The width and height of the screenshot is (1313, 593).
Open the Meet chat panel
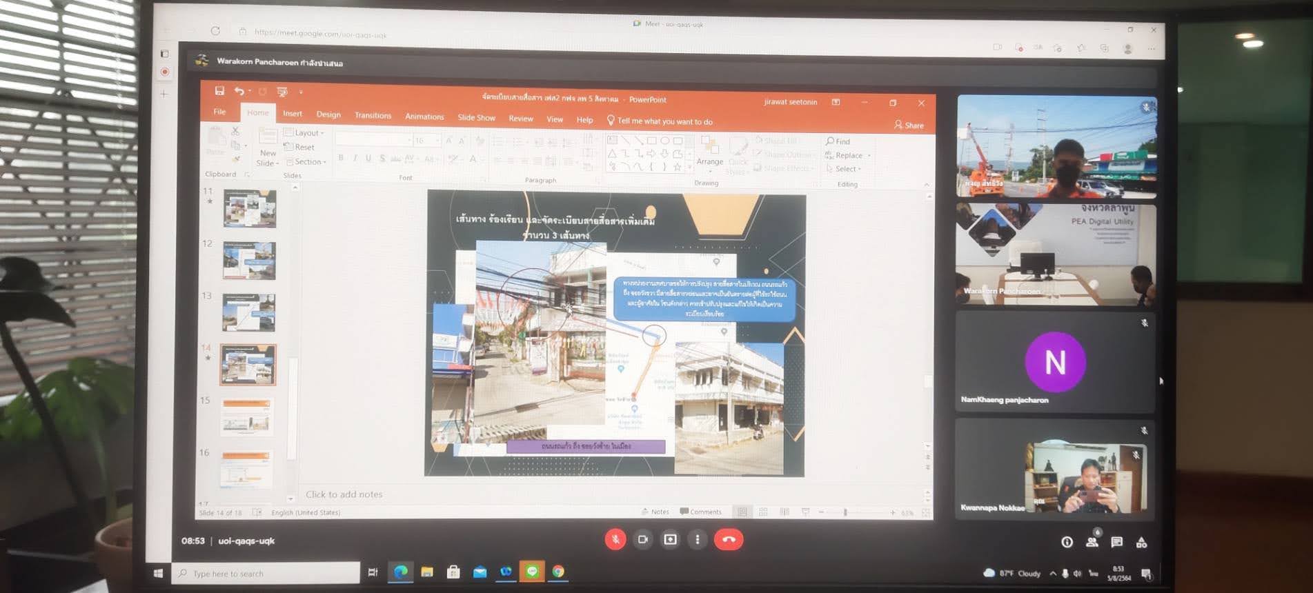[x=1117, y=542]
